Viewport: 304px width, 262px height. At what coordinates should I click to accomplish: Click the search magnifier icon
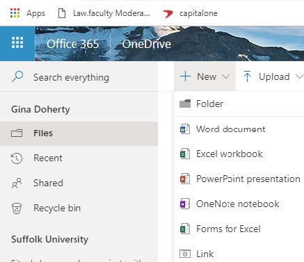coord(17,76)
